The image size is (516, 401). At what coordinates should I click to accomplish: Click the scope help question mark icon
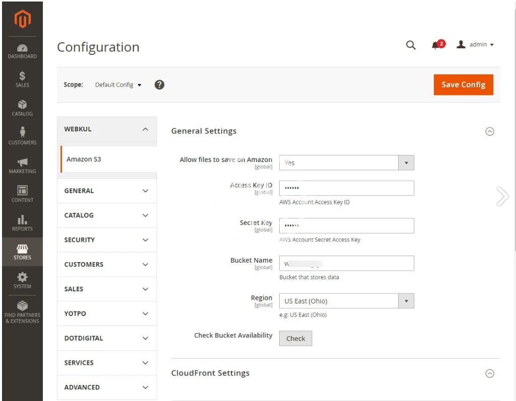pyautogui.click(x=159, y=85)
